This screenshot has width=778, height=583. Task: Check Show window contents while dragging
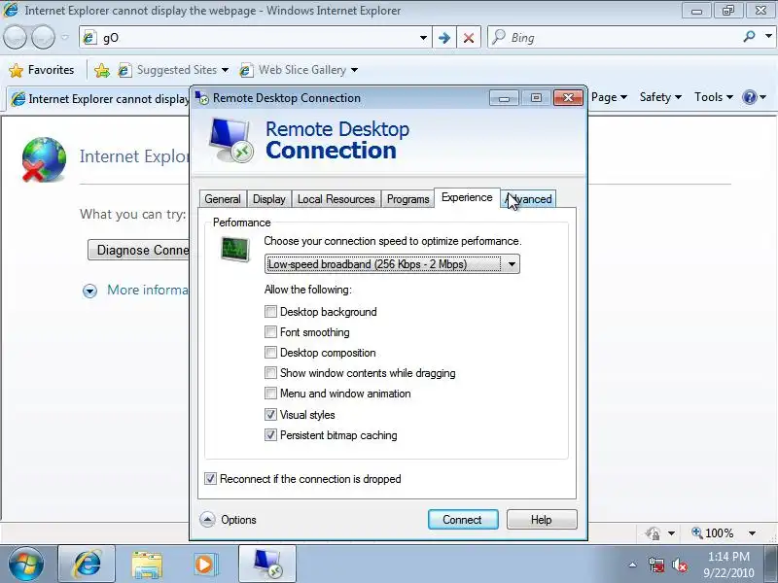(x=270, y=373)
